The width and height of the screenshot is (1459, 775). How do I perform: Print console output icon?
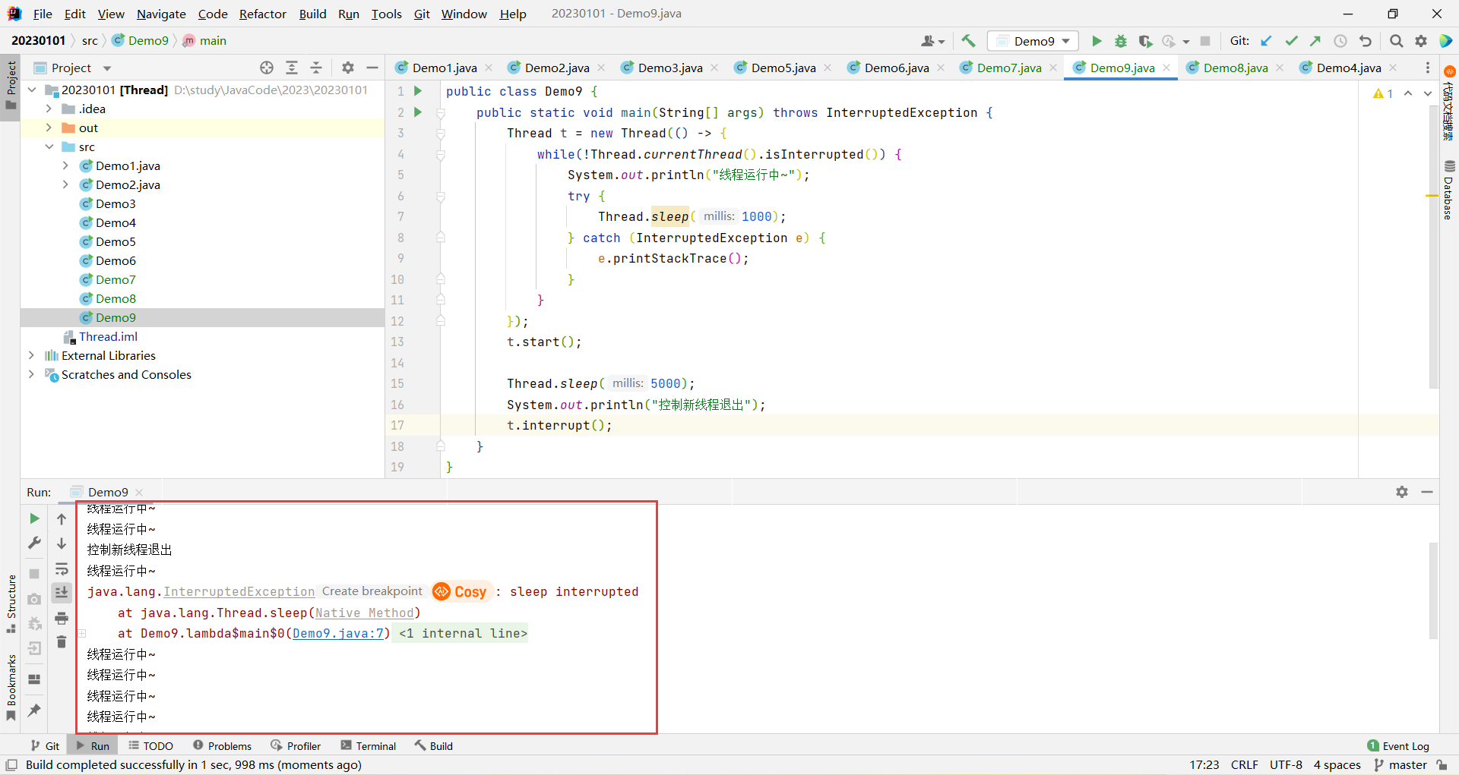62,619
